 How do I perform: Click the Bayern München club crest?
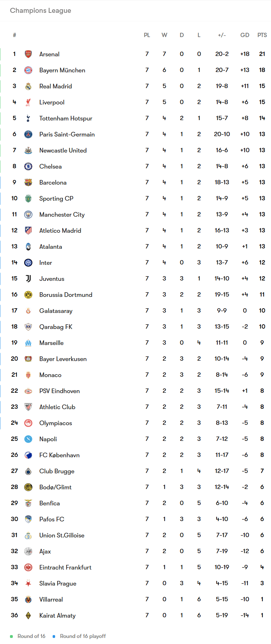(x=28, y=70)
